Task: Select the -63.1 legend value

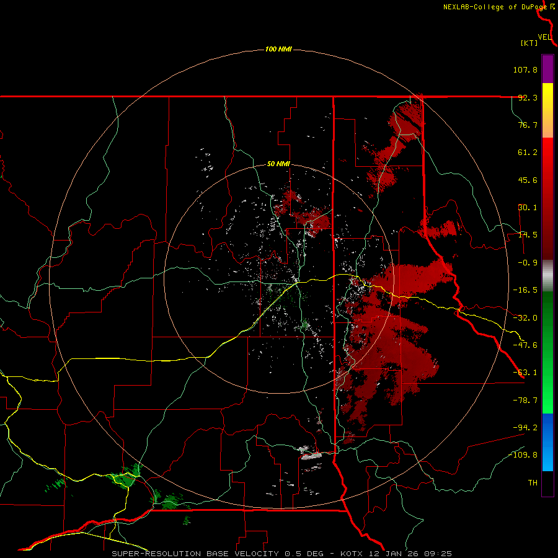Action: [525, 373]
